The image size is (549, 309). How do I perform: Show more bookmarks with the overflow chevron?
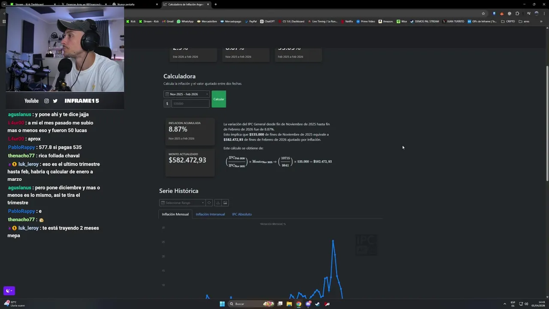pyautogui.click(x=541, y=21)
